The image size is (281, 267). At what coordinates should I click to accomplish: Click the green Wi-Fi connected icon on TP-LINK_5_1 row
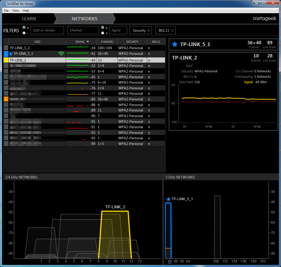(61, 54)
